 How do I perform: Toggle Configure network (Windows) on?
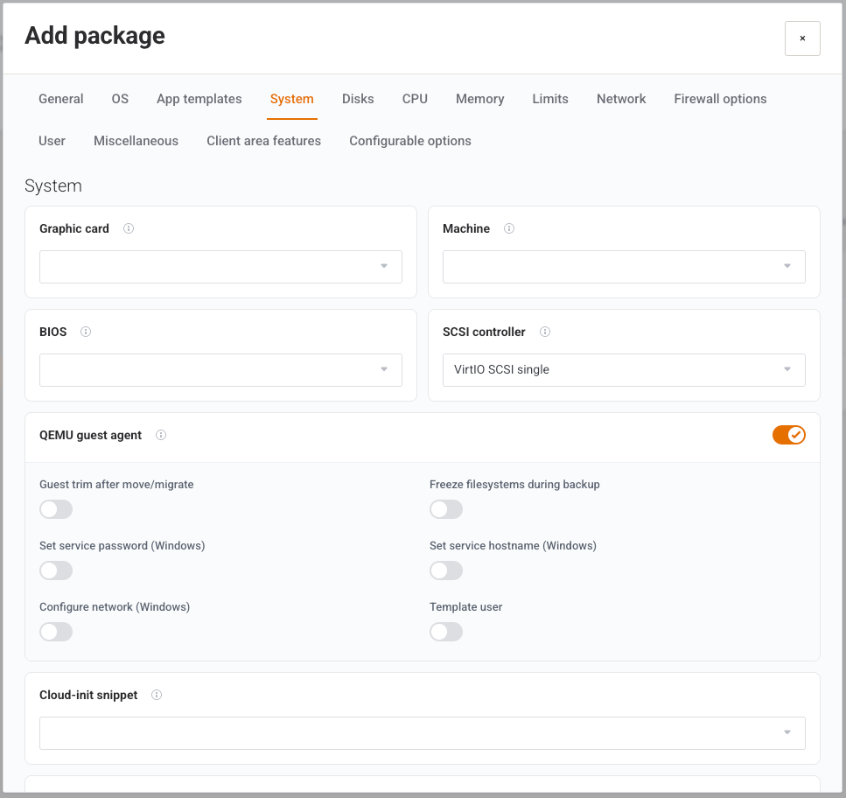[56, 631]
